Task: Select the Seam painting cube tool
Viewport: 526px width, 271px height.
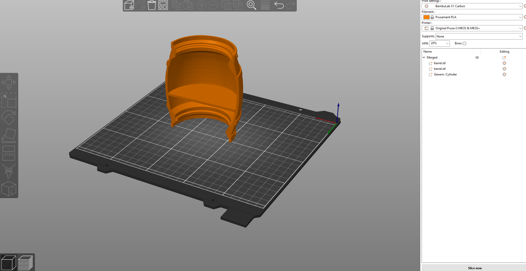Action: tap(9, 189)
